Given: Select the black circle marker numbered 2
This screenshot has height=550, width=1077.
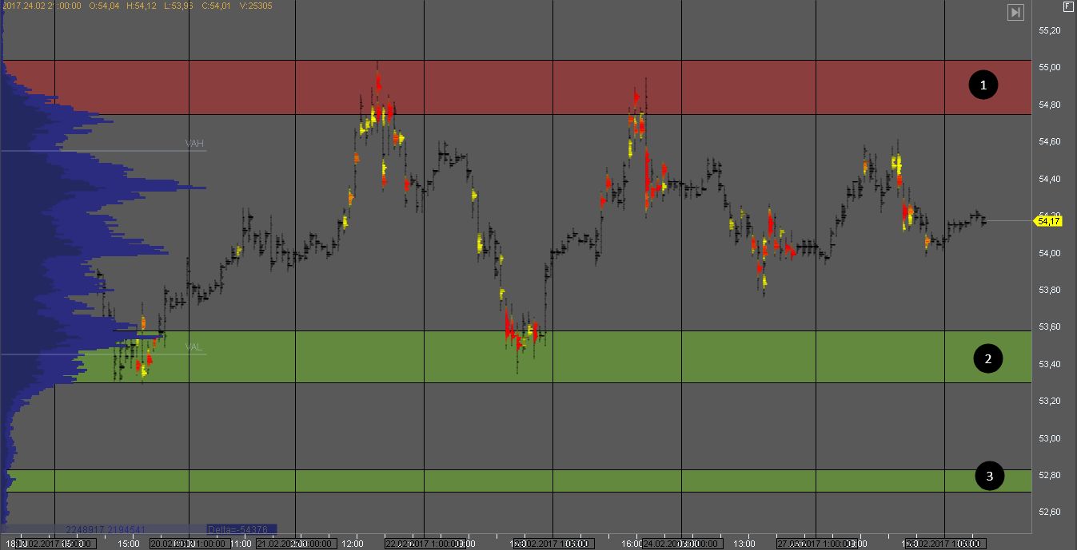Looking at the screenshot, I should tap(987, 359).
